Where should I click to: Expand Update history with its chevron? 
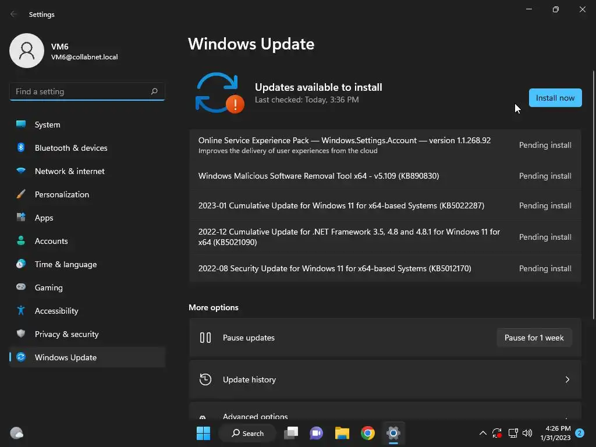coord(567,379)
